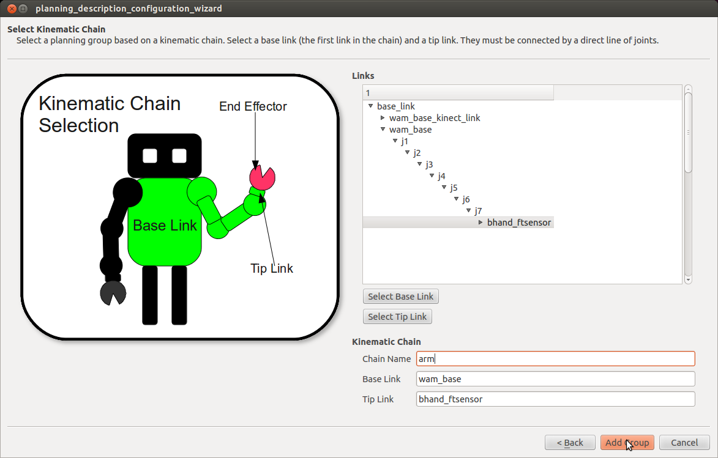Click the Select Base Link button
The height and width of the screenshot is (458, 718).
coord(400,297)
